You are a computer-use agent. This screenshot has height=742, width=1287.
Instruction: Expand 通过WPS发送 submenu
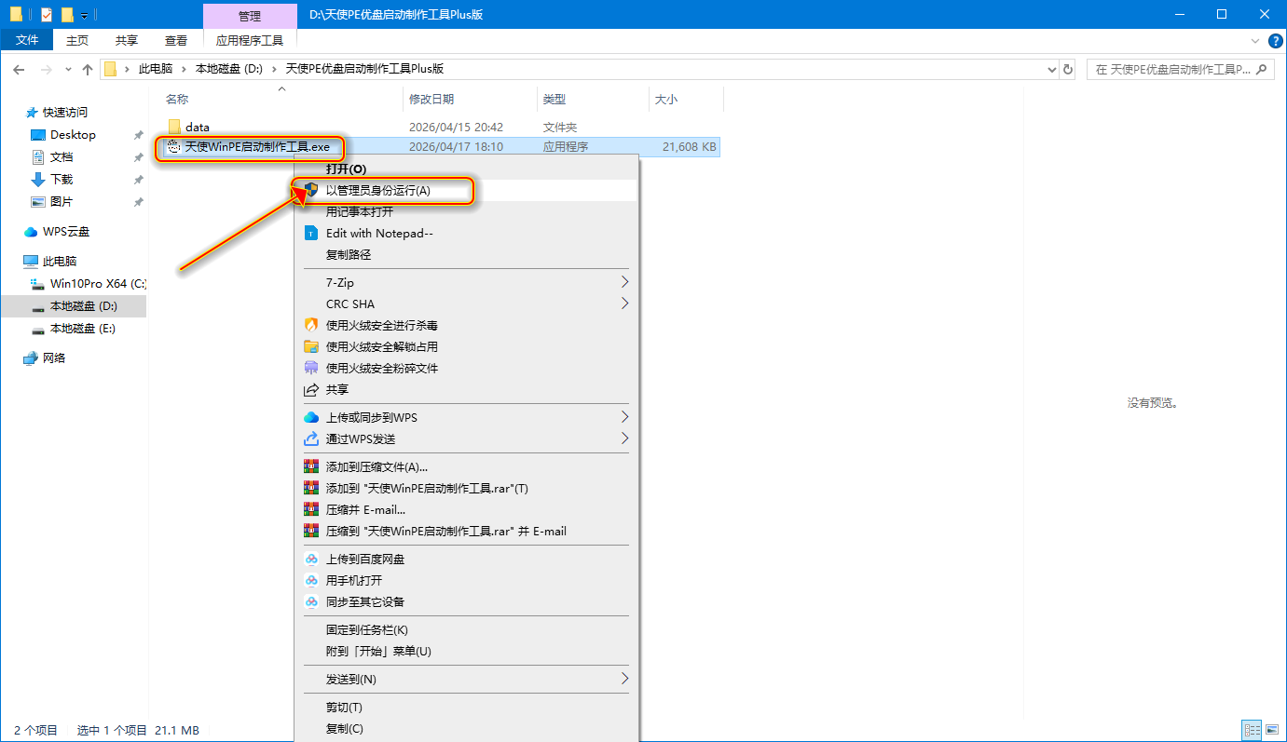(x=624, y=438)
